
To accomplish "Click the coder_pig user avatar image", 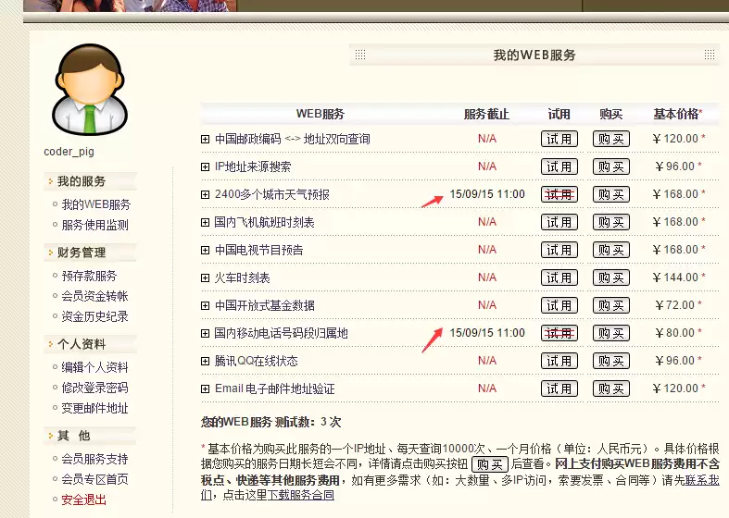I will point(90,90).
